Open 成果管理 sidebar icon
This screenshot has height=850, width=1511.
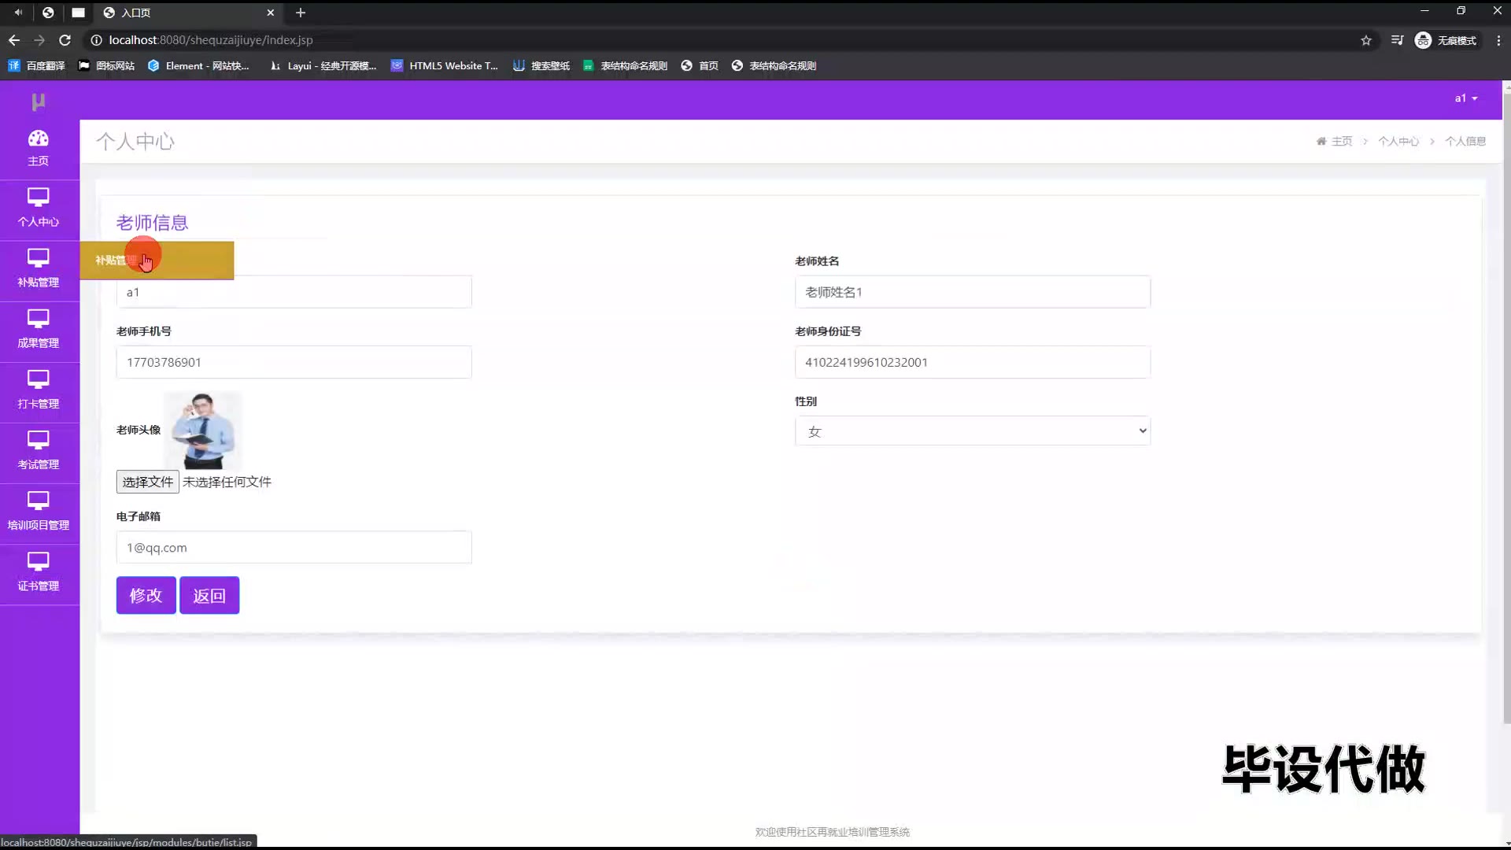[38, 319]
